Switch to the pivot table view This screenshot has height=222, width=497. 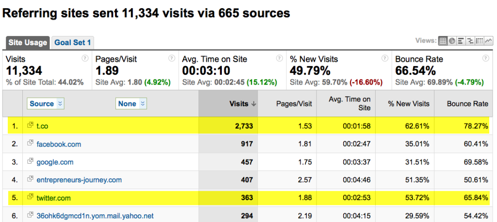tap(479, 41)
